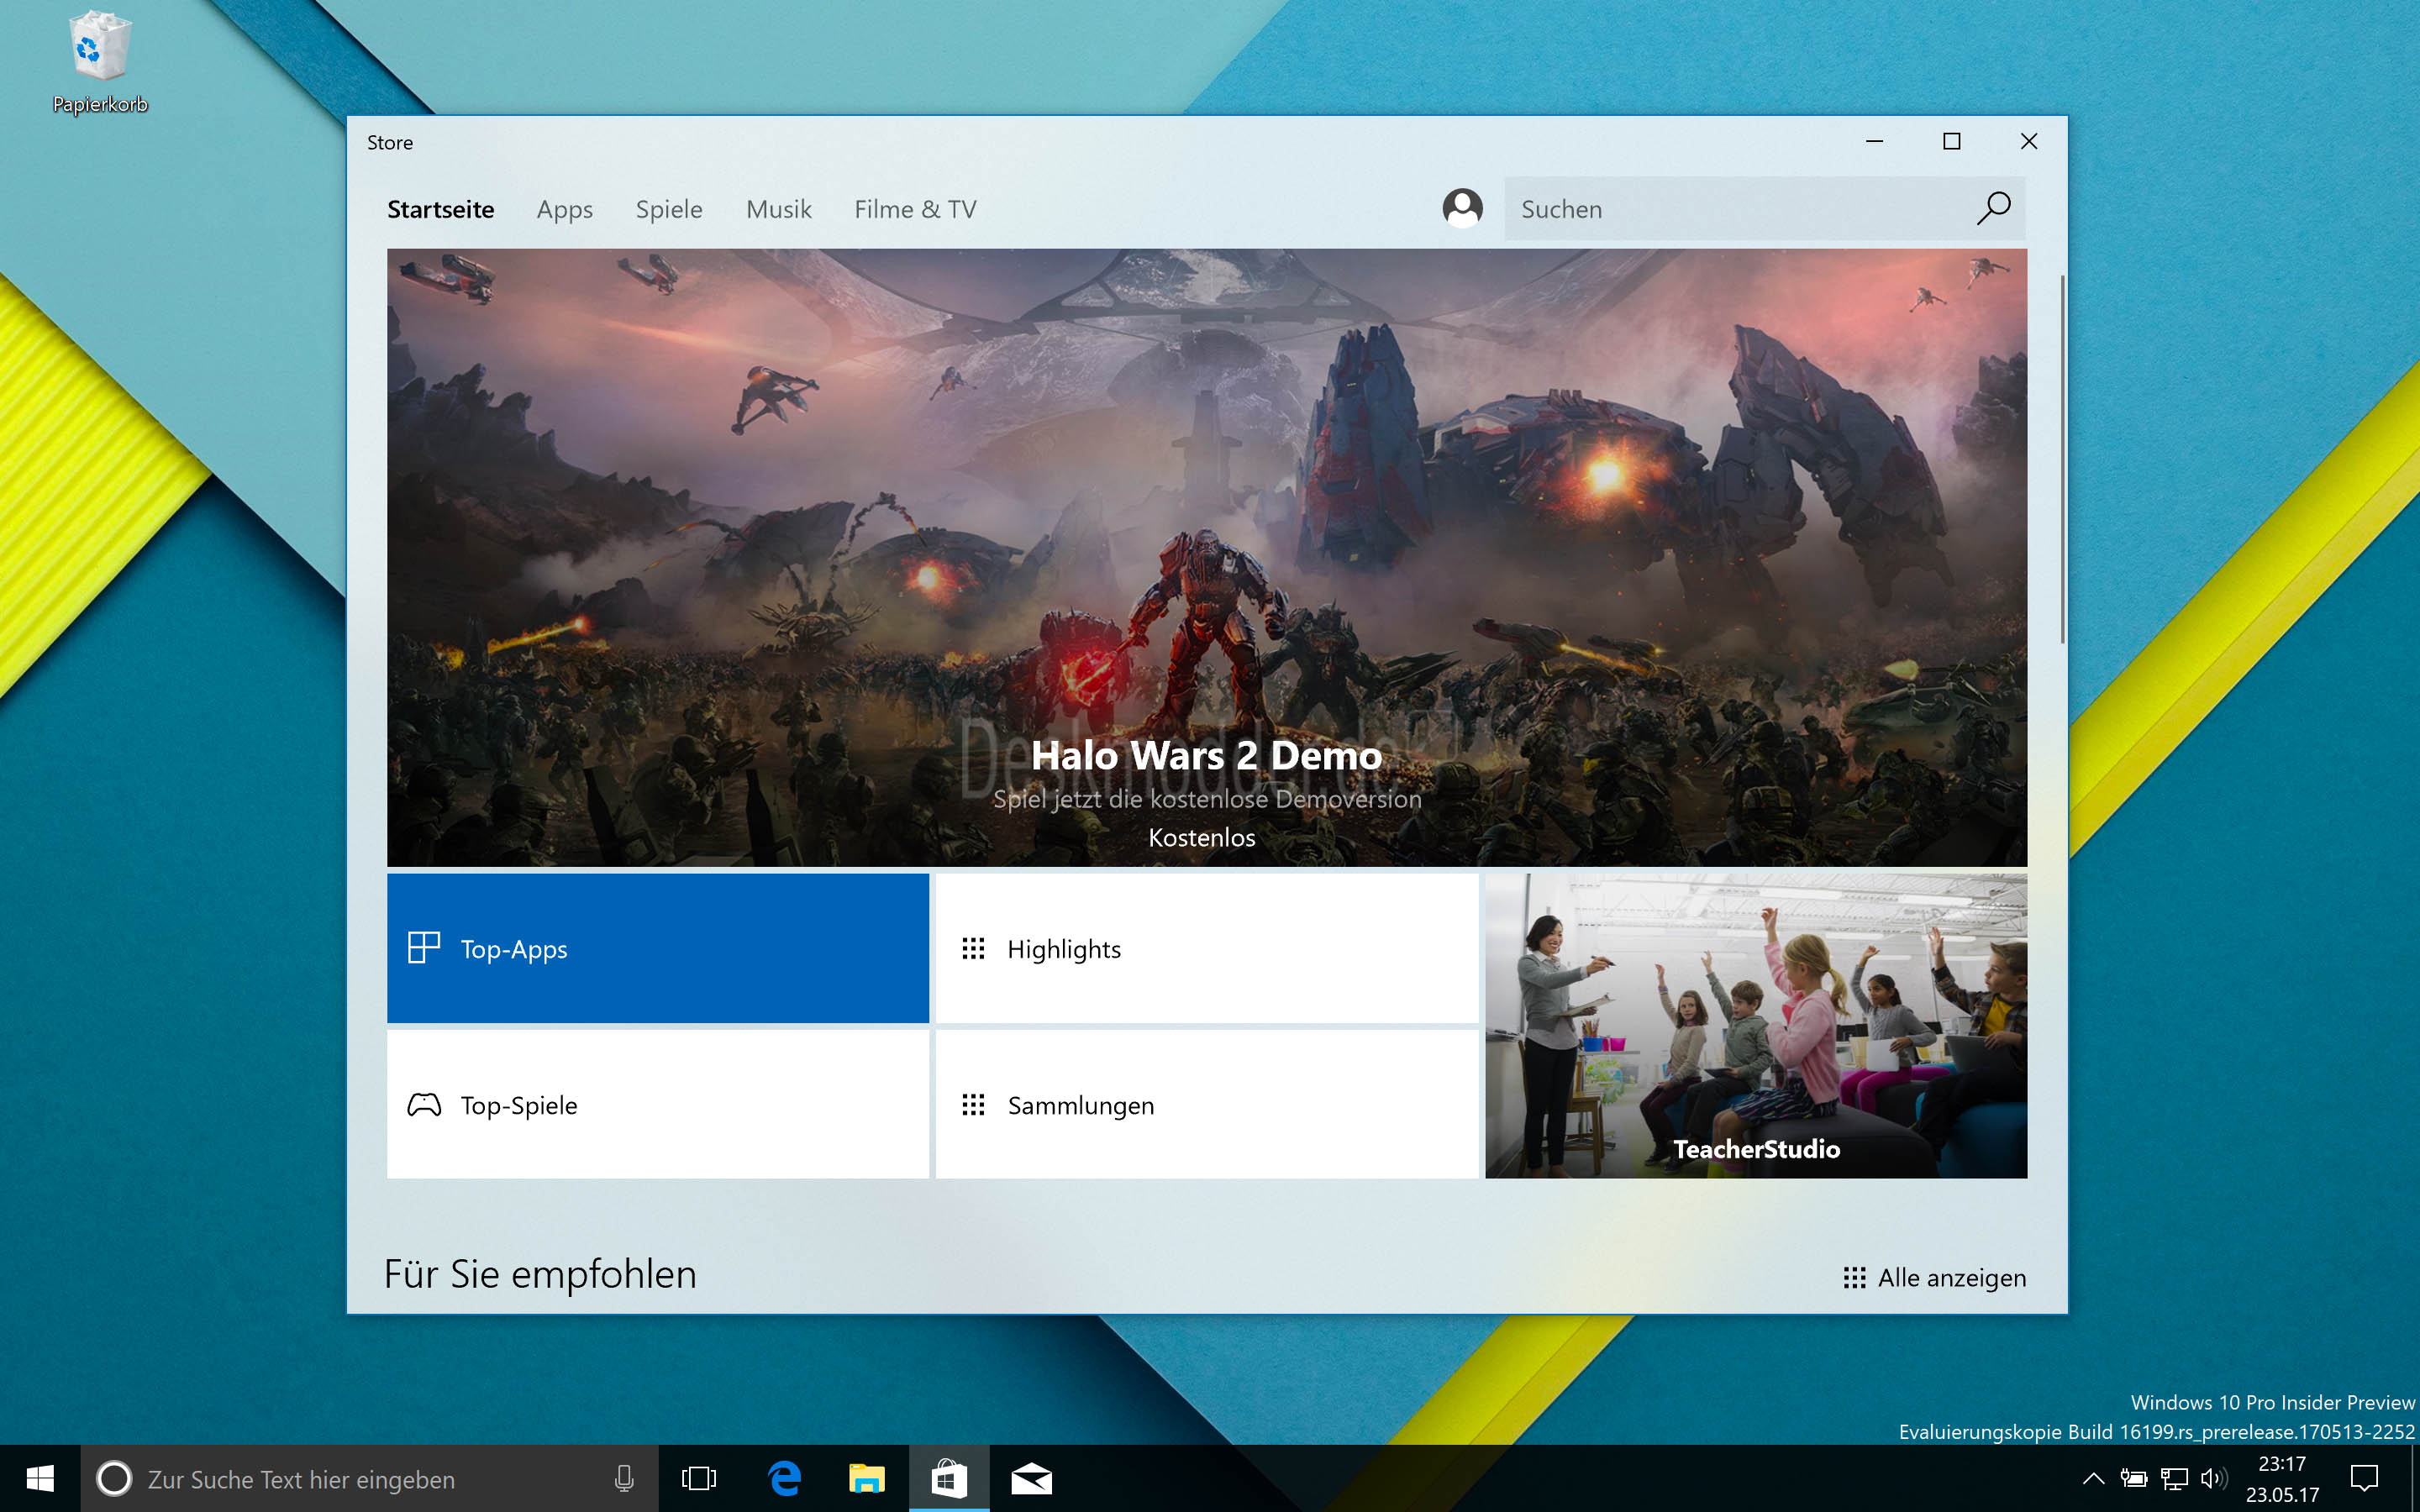The height and width of the screenshot is (1512, 2420).
Task: Minimize the Store window
Action: pyautogui.click(x=1875, y=141)
